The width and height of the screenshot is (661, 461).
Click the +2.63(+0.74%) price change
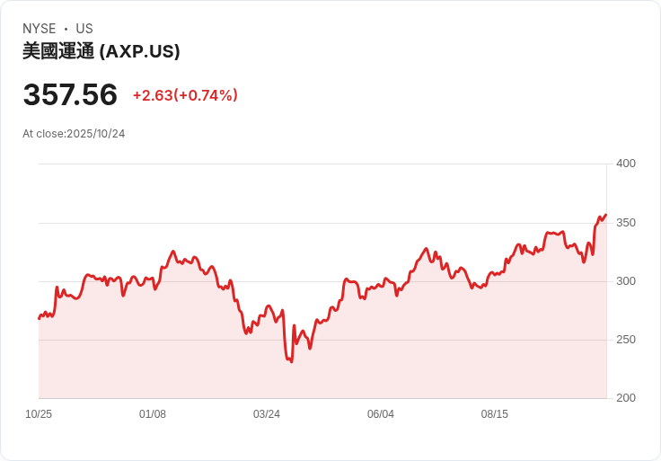click(x=185, y=95)
